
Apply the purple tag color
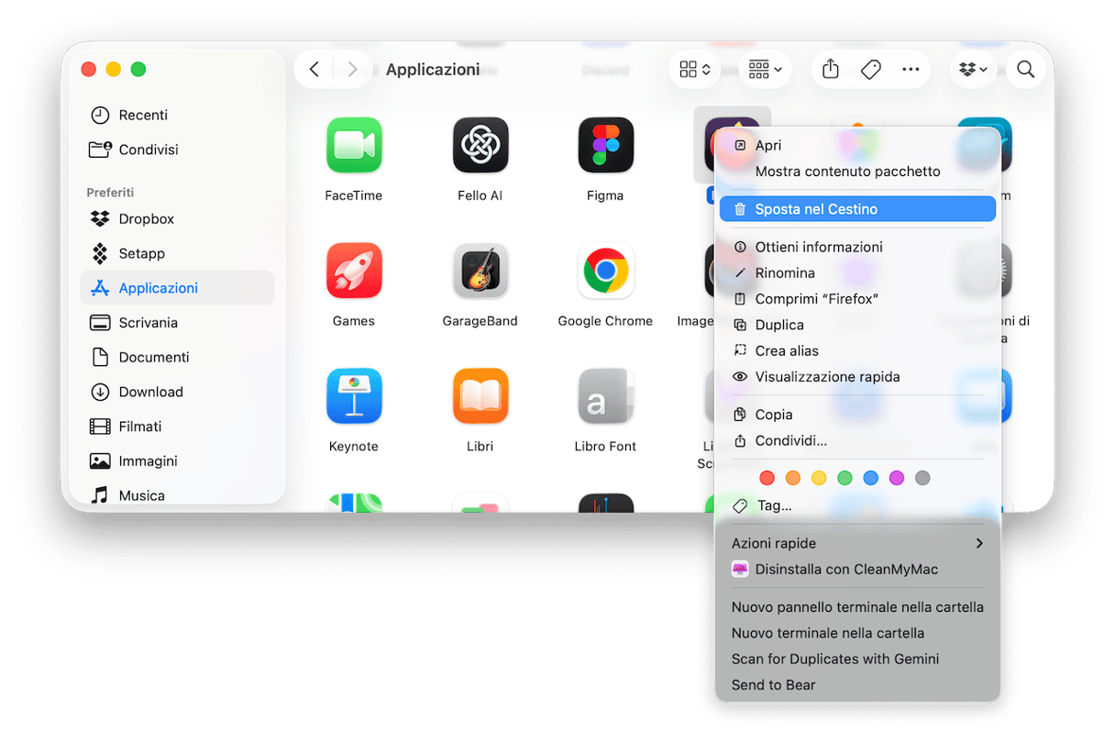pos(897,478)
